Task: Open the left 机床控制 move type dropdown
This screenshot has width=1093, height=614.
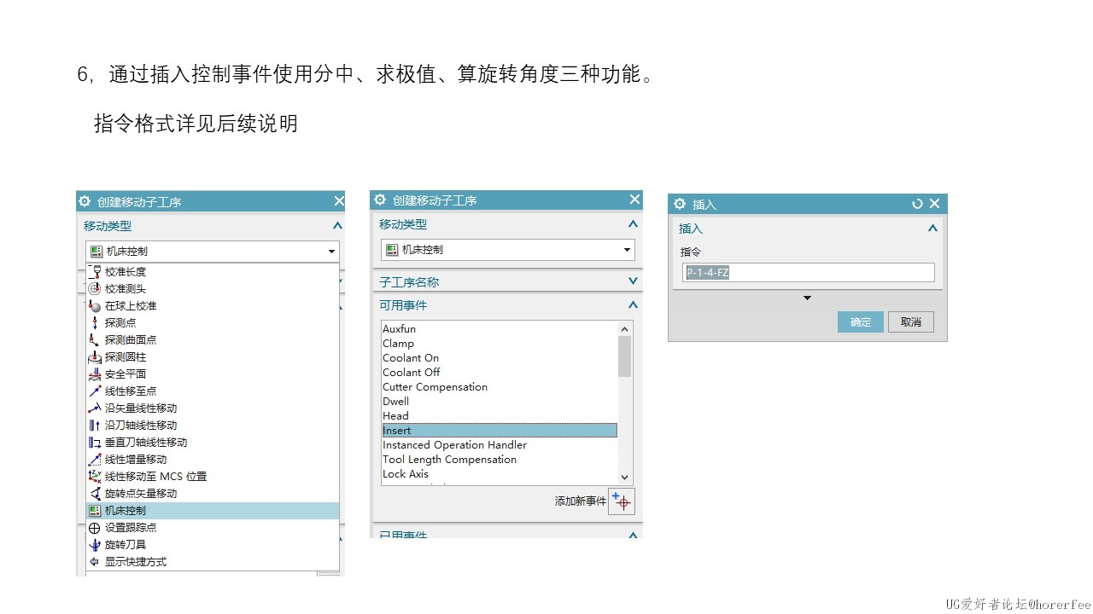Action: pyautogui.click(x=213, y=252)
